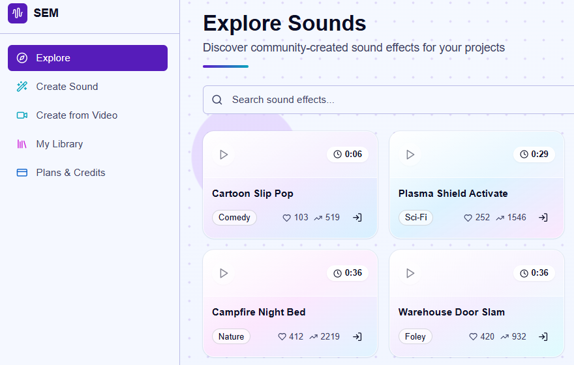574x365 pixels.
Task: Like Cartoon Slip Pop with heart icon
Action: point(286,218)
